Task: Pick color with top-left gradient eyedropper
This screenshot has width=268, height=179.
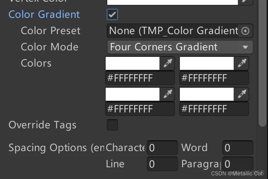Action: (168, 63)
